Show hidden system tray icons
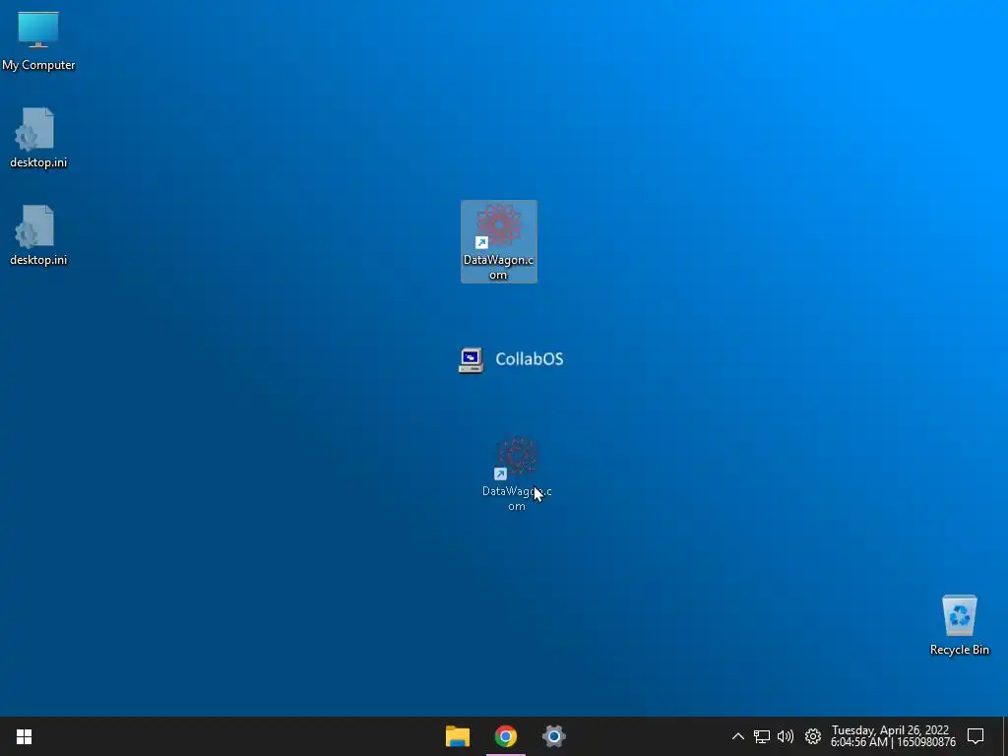 [738, 736]
